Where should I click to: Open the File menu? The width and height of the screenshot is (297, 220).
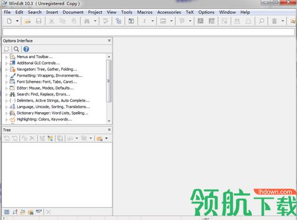click(7, 12)
